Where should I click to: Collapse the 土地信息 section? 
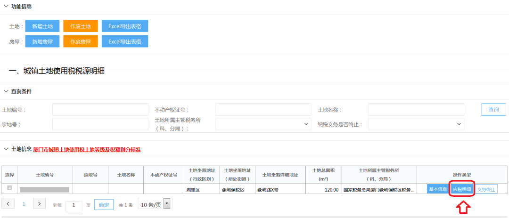pos(6,149)
